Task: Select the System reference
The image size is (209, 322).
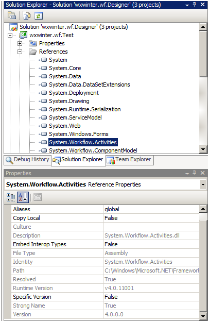Action: tap(58, 60)
